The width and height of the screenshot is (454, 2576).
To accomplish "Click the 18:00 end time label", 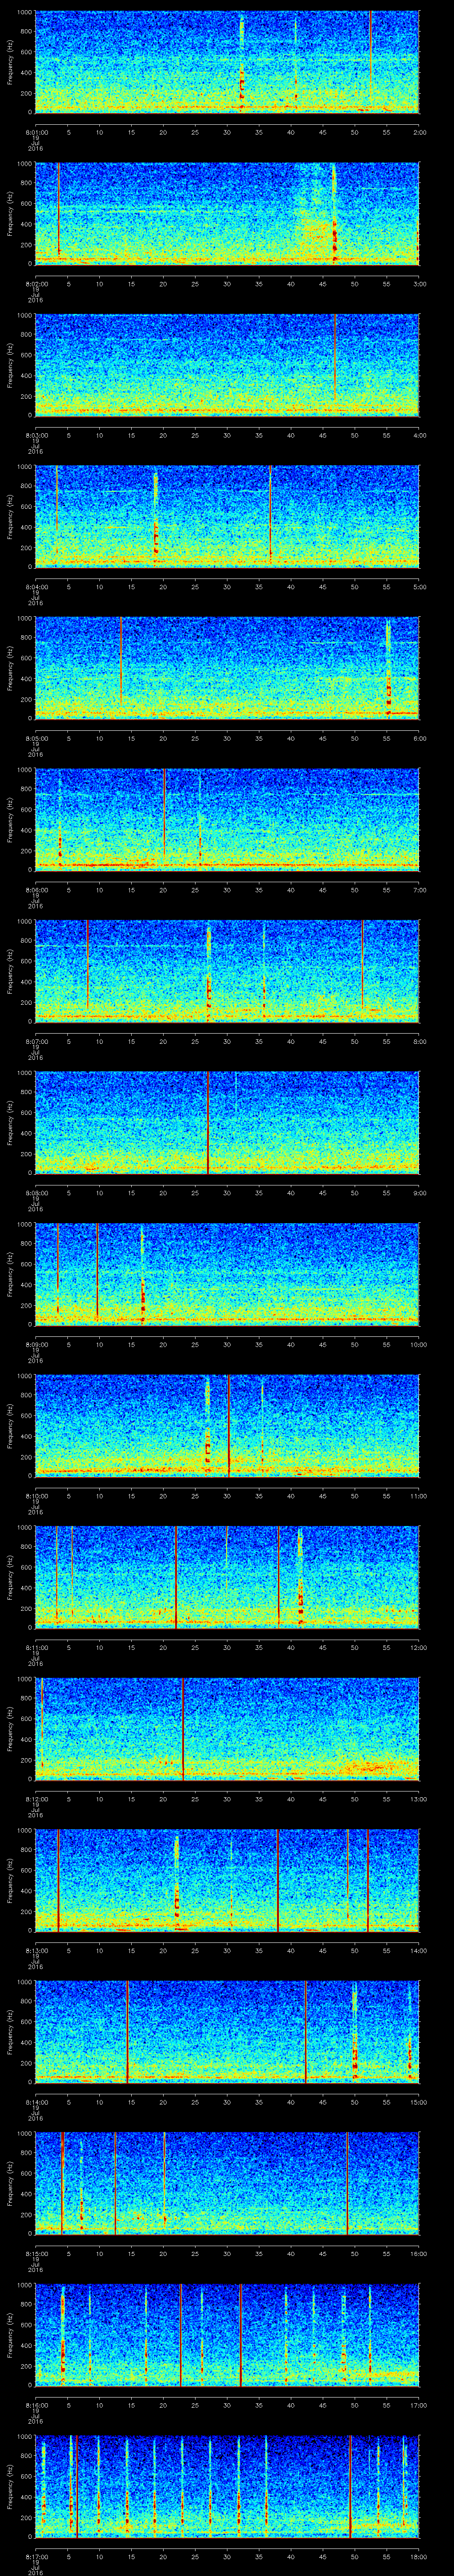I will (x=418, y=2557).
